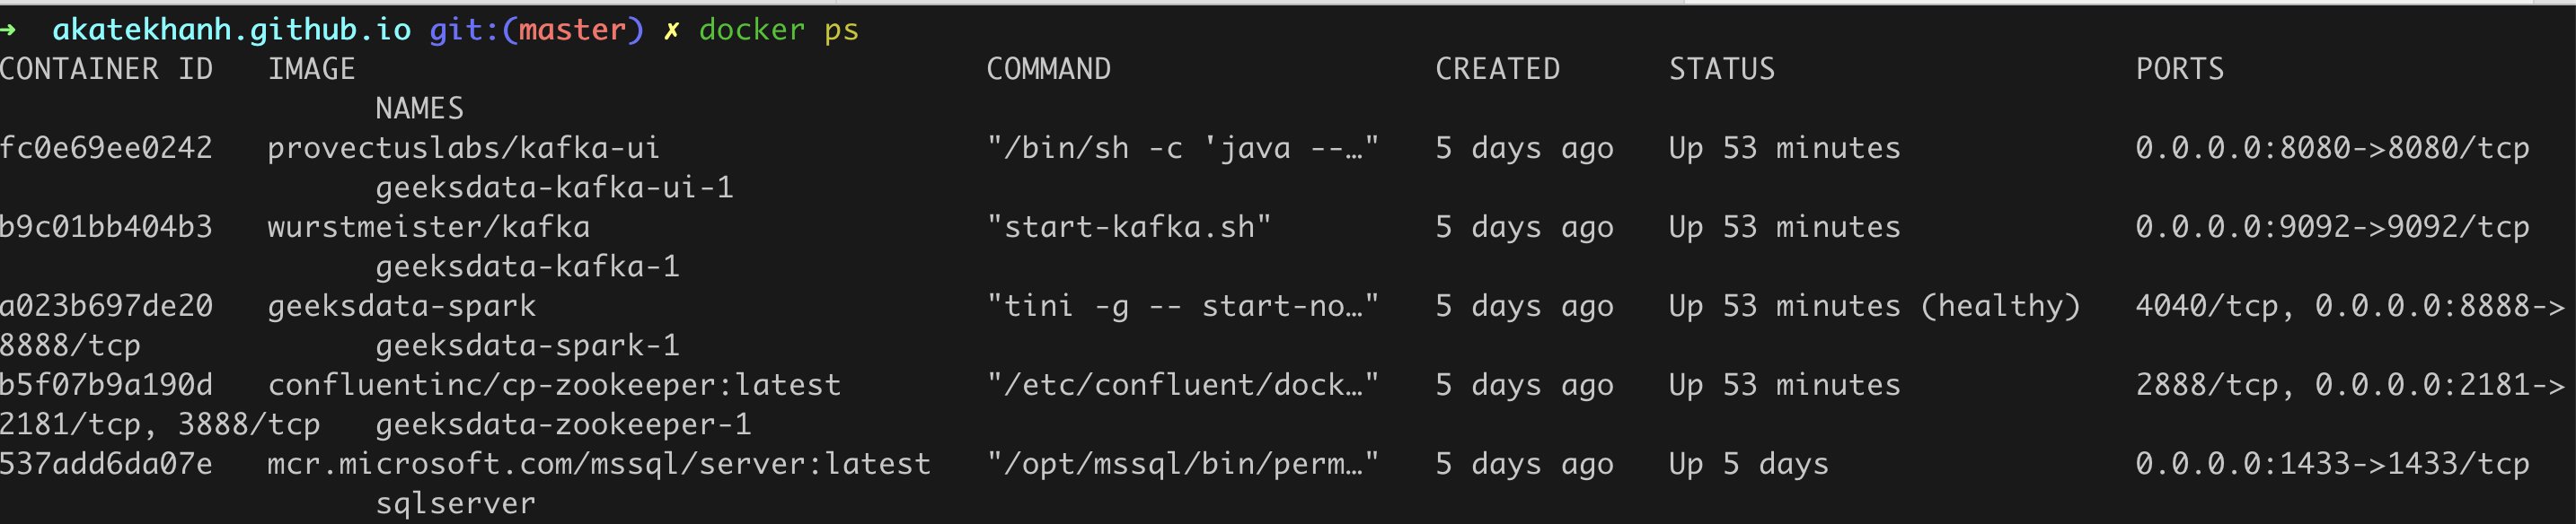The width and height of the screenshot is (2576, 524).
Task: Click the Up 53 minutes (healthy) status
Action: click(1875, 305)
